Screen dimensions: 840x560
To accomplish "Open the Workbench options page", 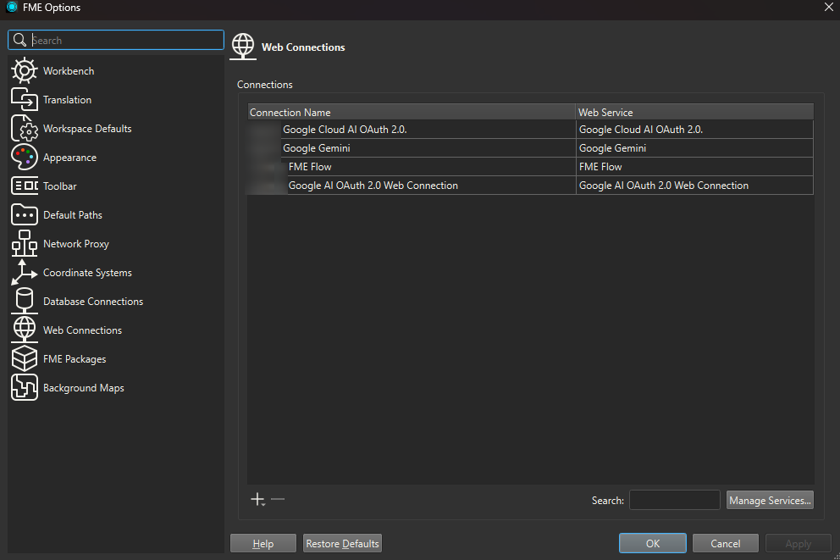I will click(69, 70).
